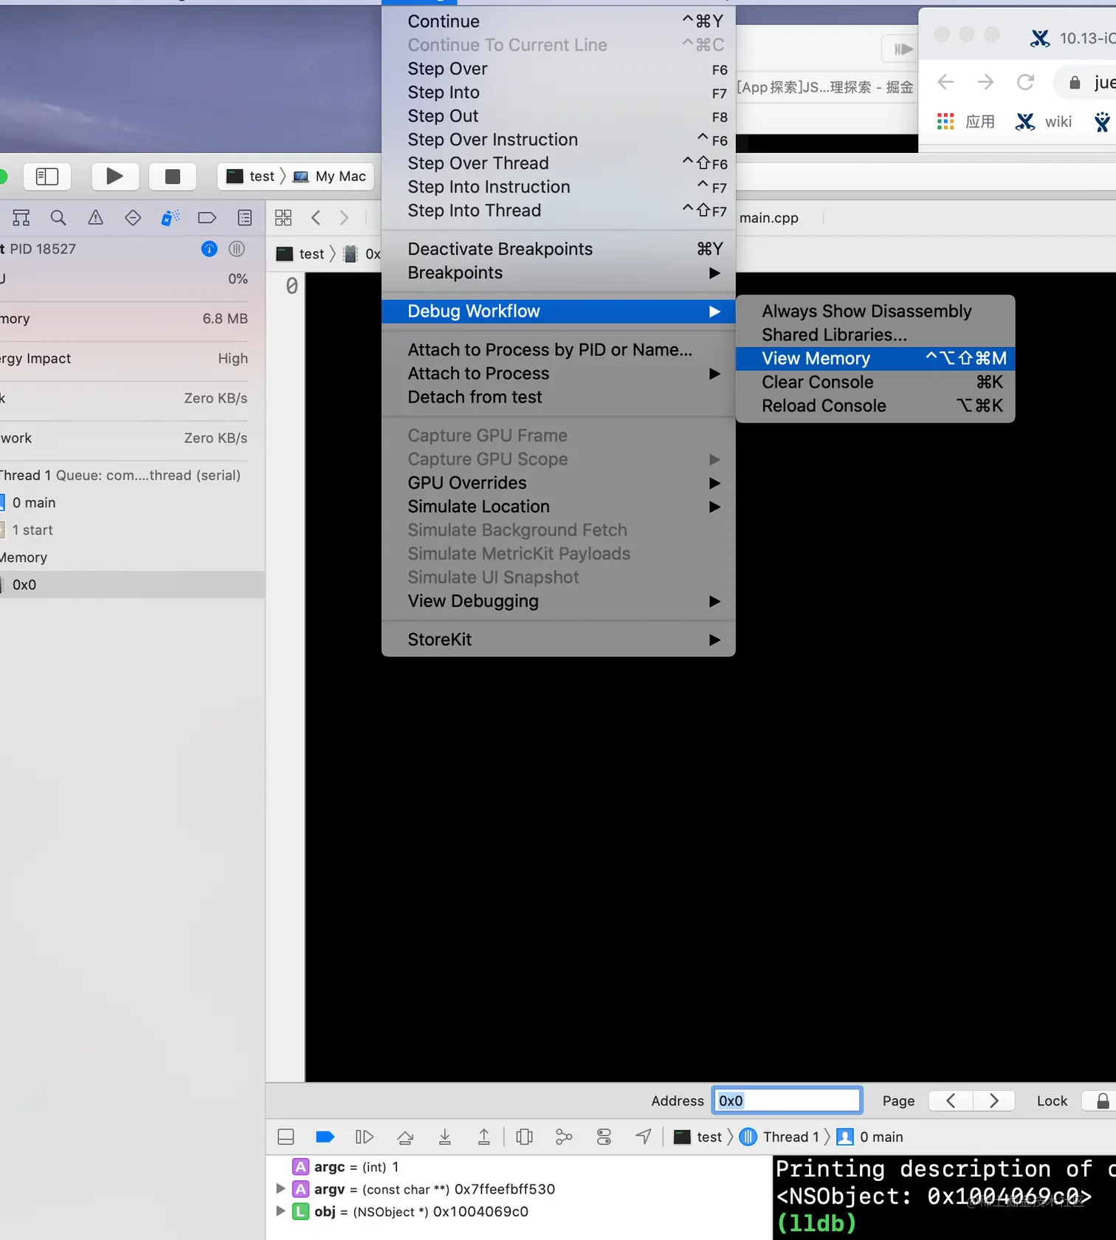This screenshot has width=1116, height=1240.
Task: Click the blue info icon beside PID 18527
Action: [x=210, y=249]
